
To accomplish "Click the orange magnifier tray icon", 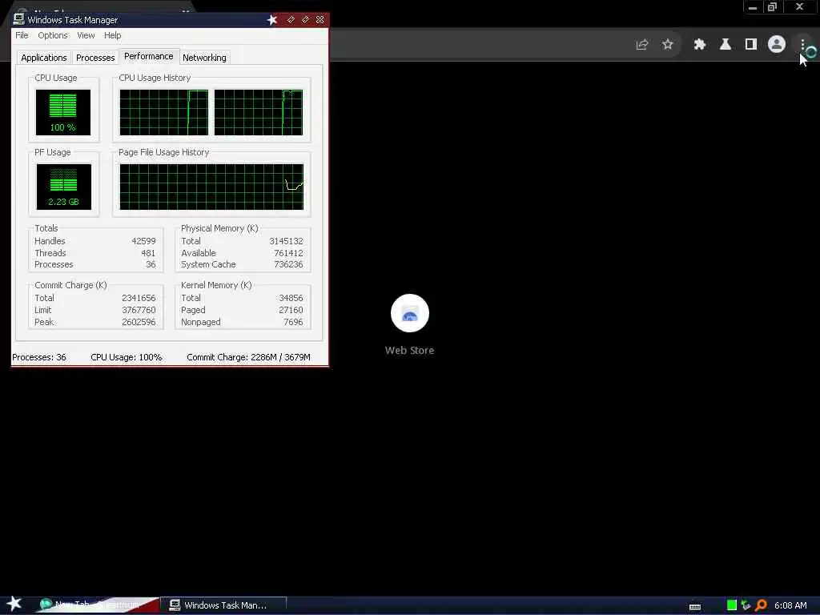I will pos(761,605).
